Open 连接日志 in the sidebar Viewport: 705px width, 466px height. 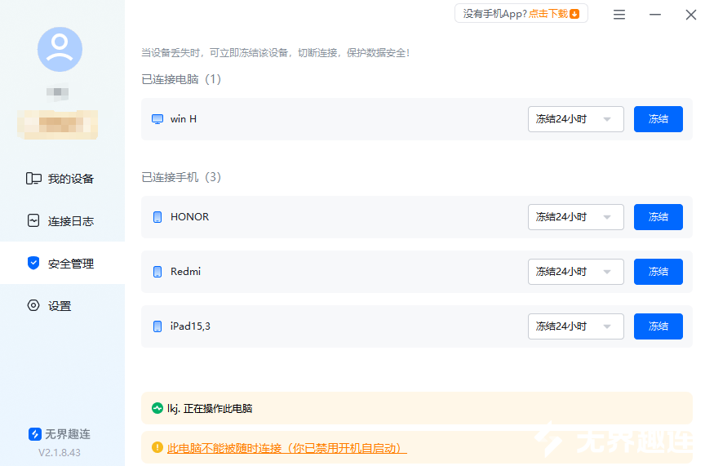pos(62,221)
